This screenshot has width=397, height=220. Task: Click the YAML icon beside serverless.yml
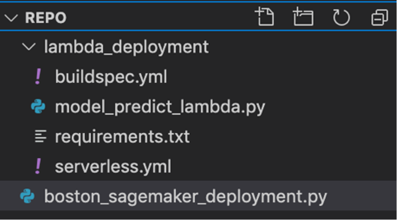coord(38,166)
